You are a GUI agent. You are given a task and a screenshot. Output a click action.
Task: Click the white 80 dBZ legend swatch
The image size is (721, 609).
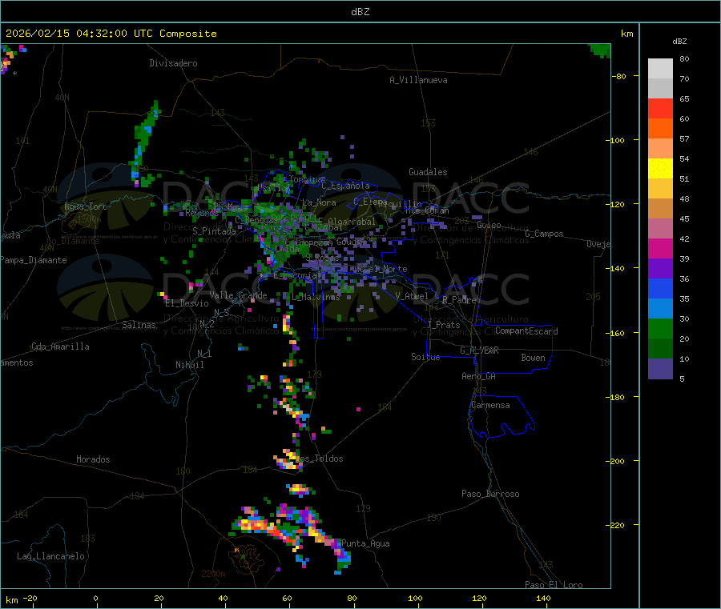click(x=660, y=69)
